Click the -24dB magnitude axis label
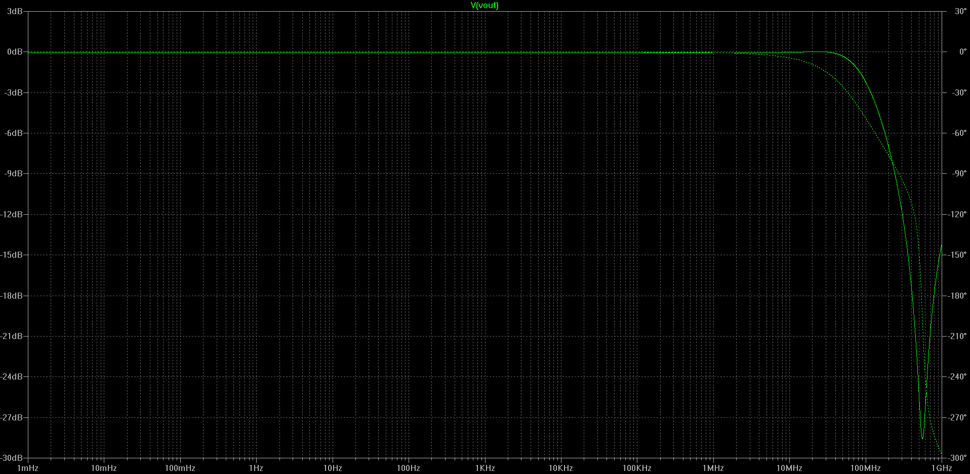Screen dimensions: 970x474 point(12,376)
